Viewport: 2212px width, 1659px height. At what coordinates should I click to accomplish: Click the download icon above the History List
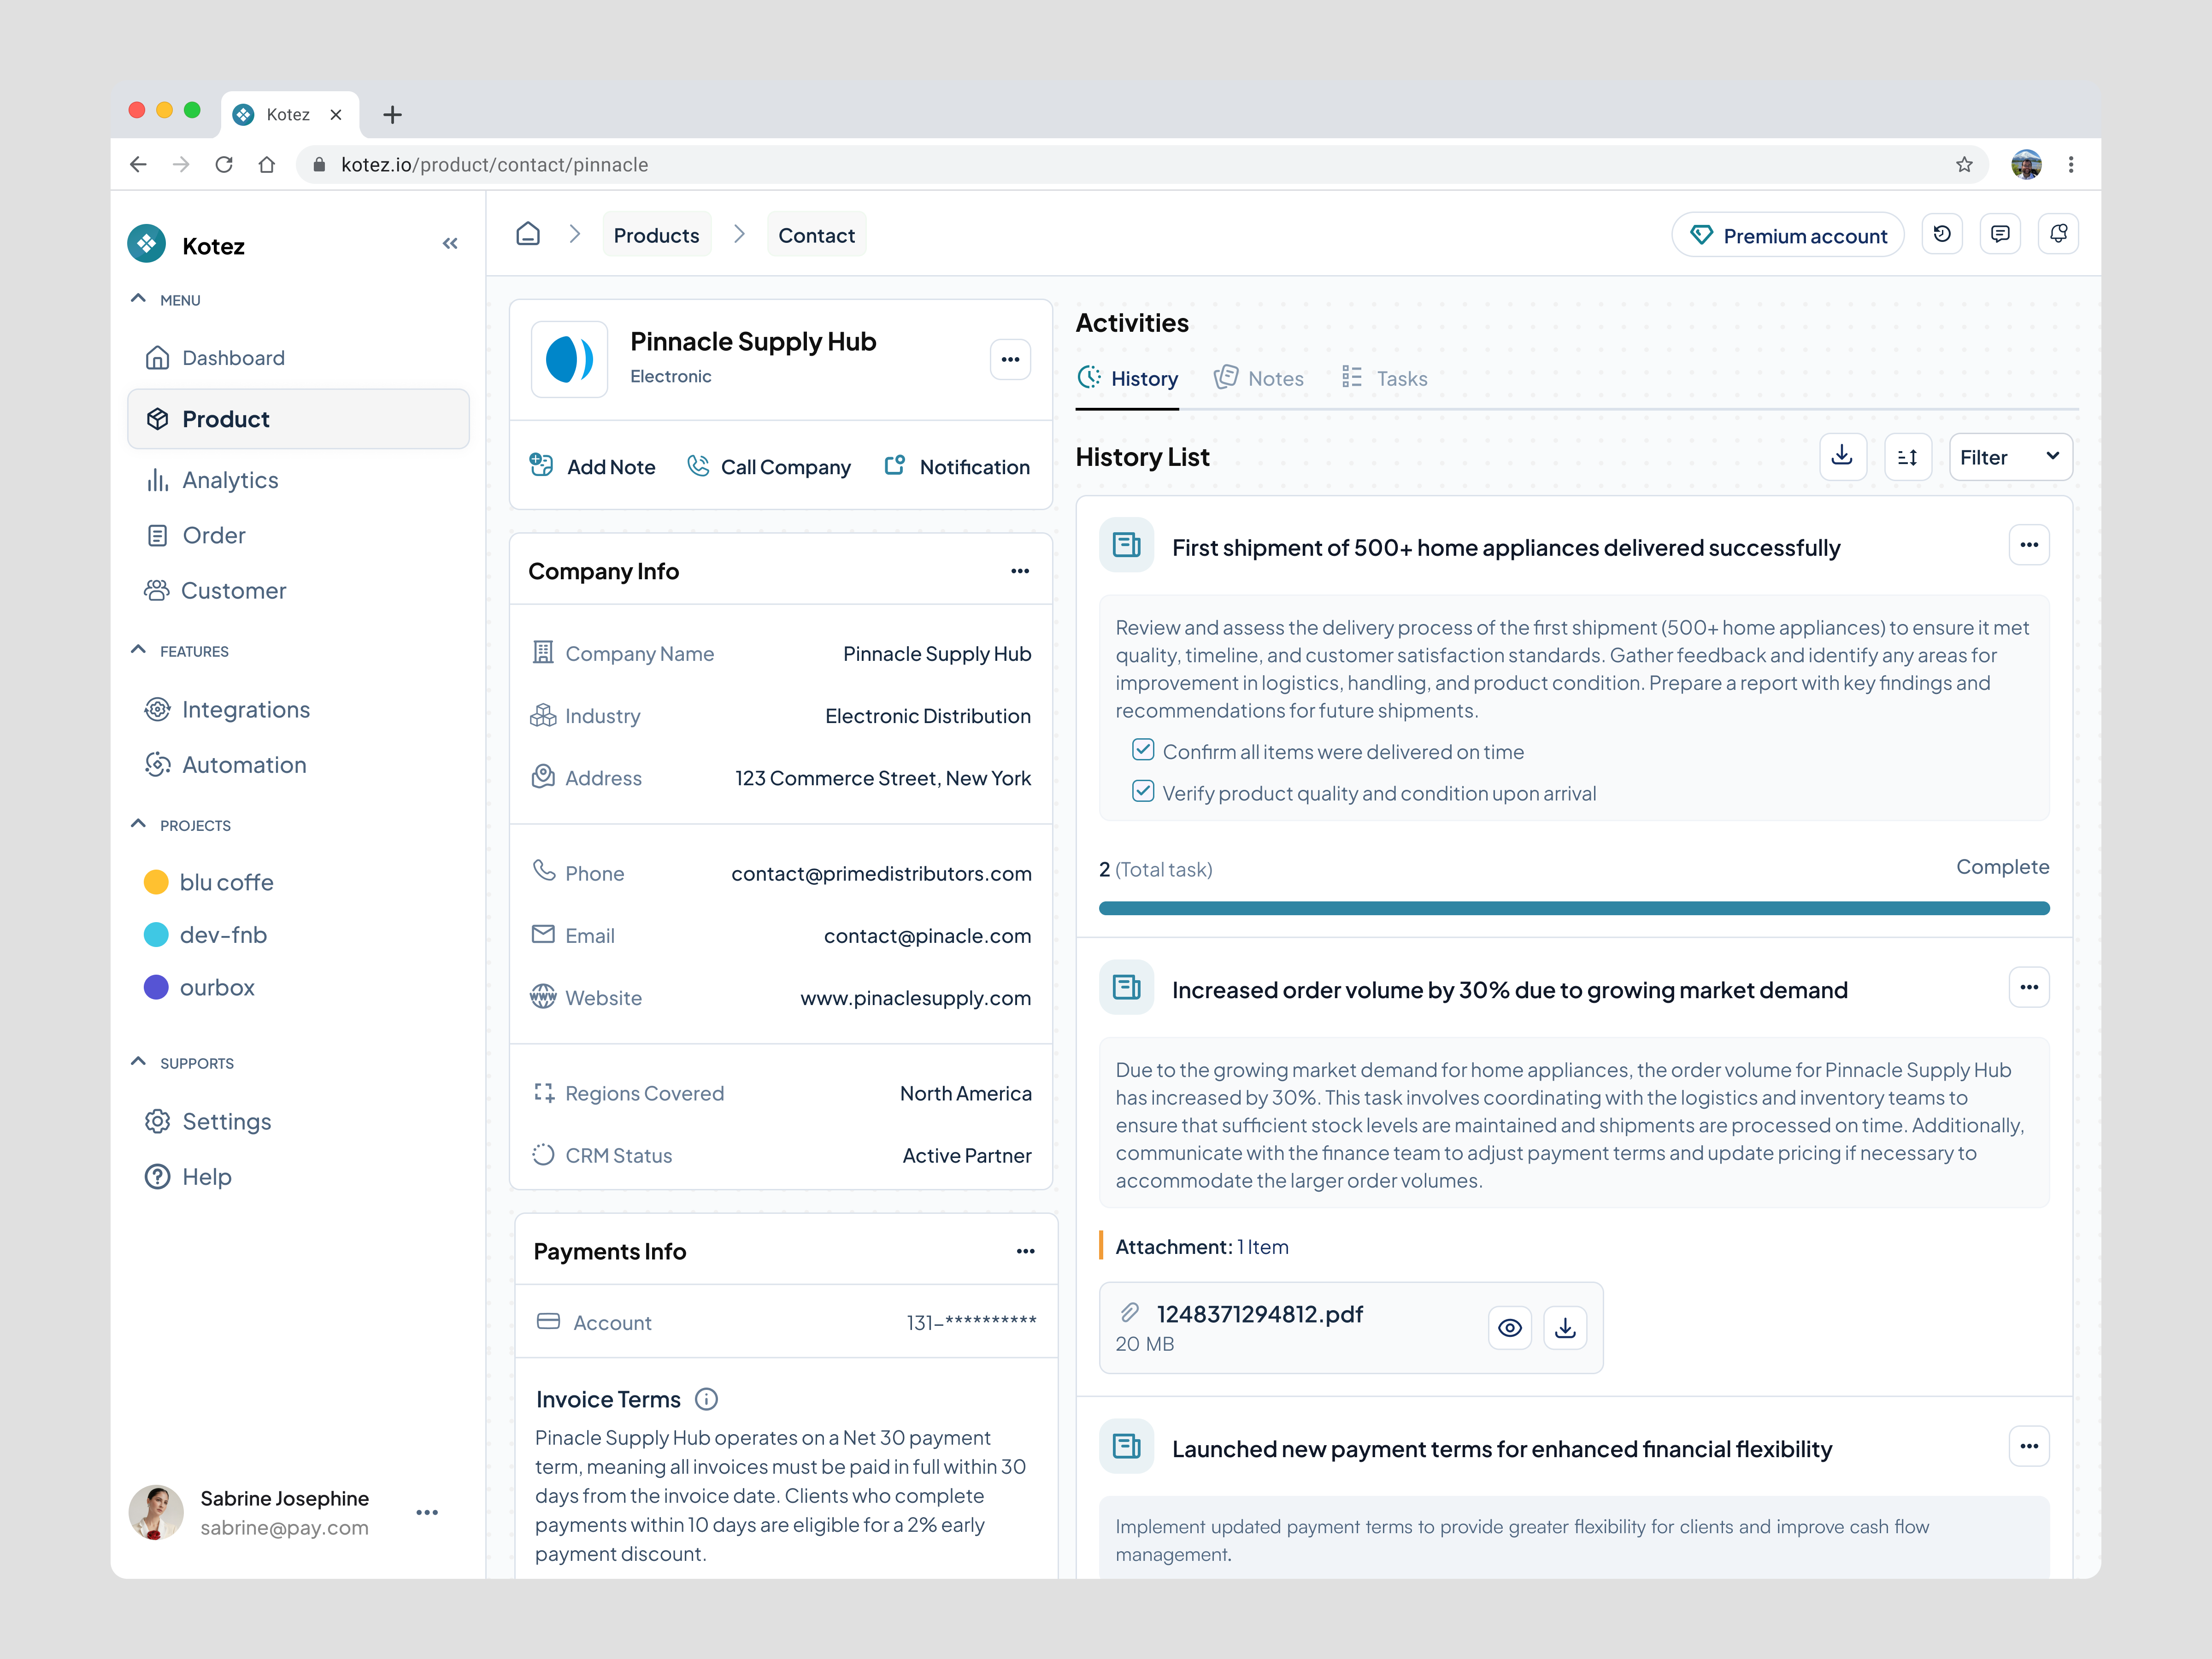pyautogui.click(x=1843, y=457)
